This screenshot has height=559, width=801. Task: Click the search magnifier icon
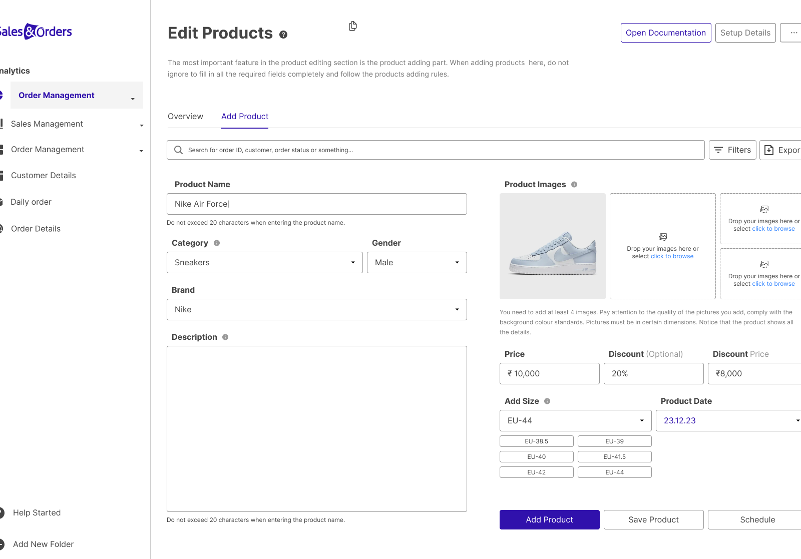[178, 150]
